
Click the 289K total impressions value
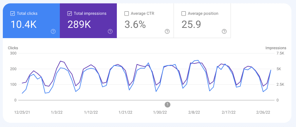[79, 24]
